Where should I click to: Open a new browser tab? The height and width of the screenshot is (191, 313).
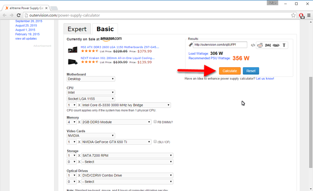(x=54, y=8)
